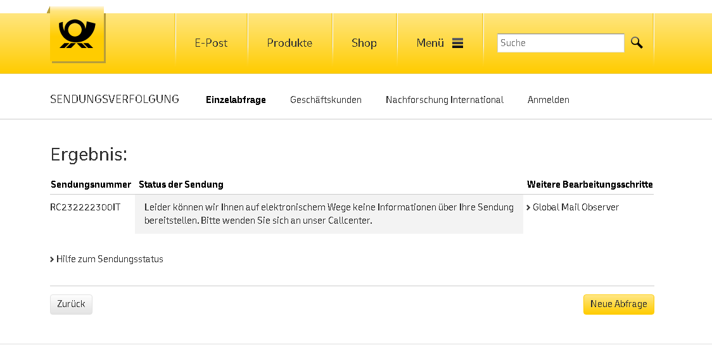712x345 pixels.
Task: Open the E-Post navigation item
Action: [x=211, y=43]
